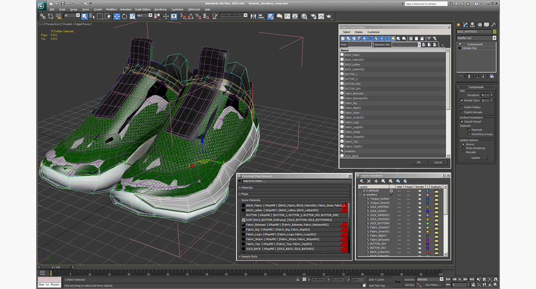Click the Update button in TurboSmooth
536x289 pixels.
pos(476,158)
